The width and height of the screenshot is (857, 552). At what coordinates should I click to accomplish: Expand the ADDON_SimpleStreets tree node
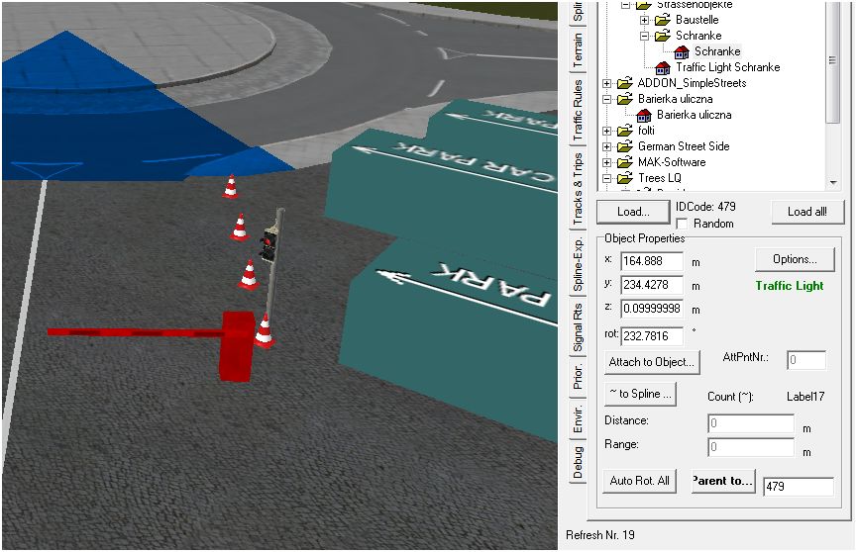607,83
